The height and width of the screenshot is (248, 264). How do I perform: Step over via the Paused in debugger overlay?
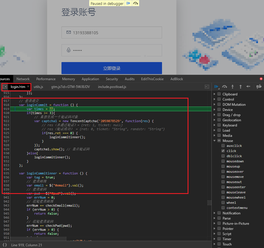pos(136,3)
